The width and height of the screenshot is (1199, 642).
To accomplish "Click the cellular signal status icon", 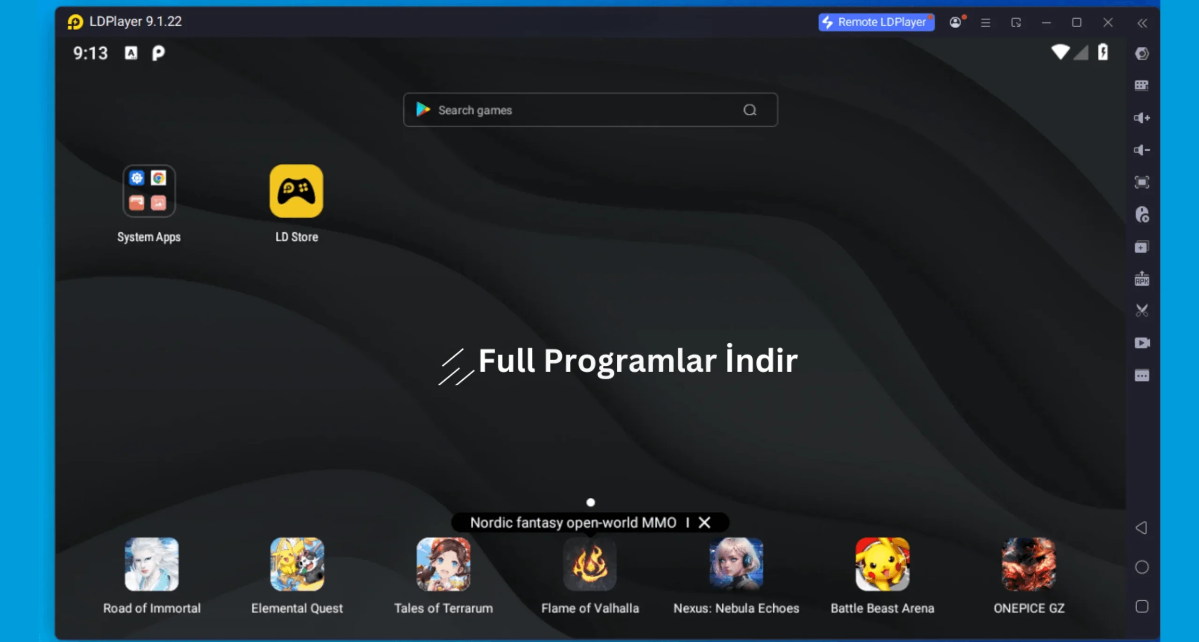I will click(1081, 53).
